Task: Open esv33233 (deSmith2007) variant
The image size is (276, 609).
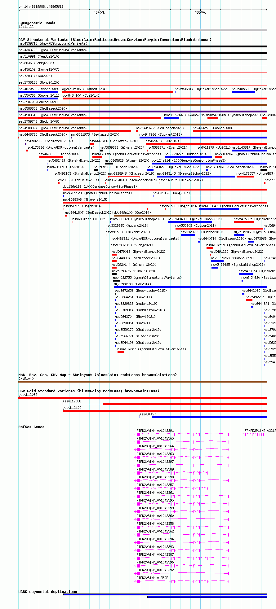Action: (x=78, y=180)
